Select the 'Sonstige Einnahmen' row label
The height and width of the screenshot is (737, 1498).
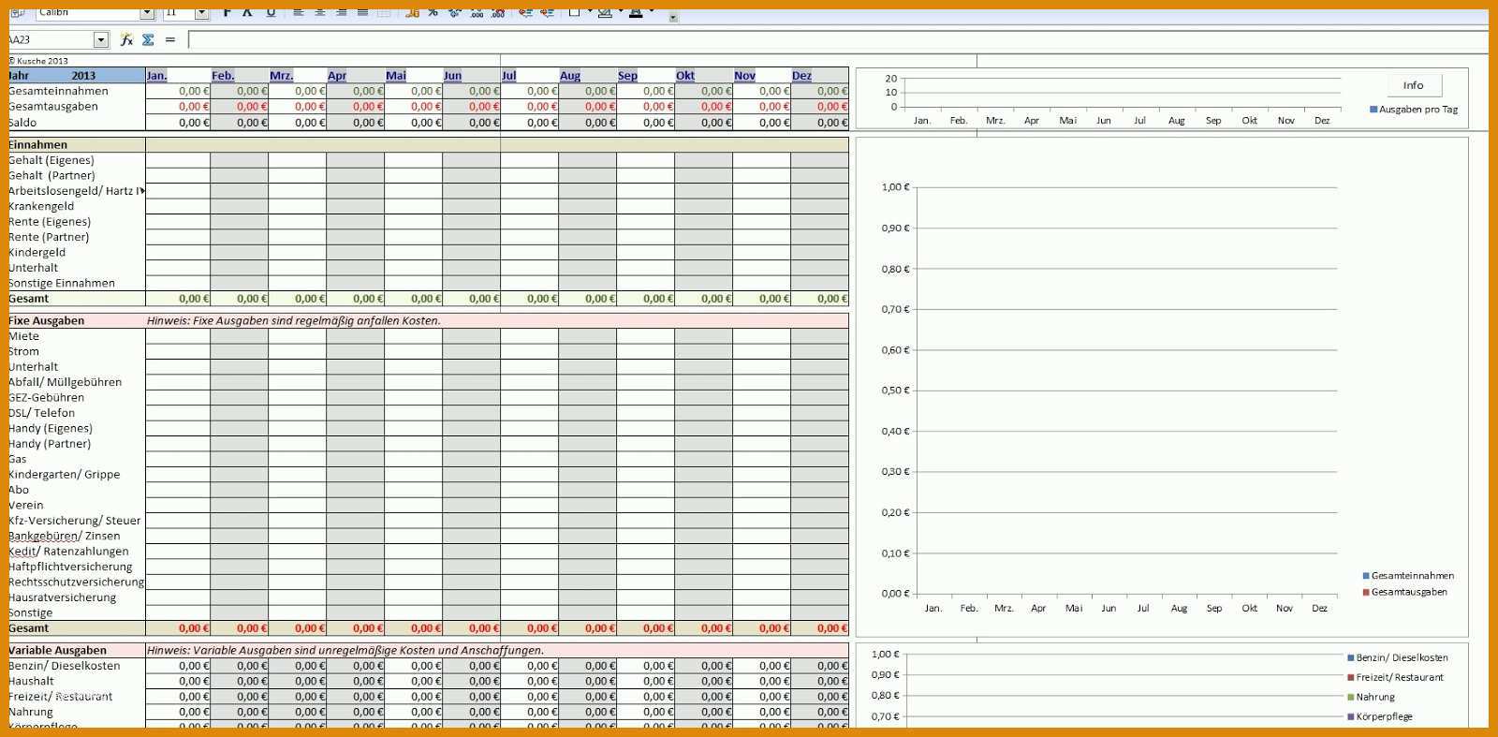pos(62,283)
